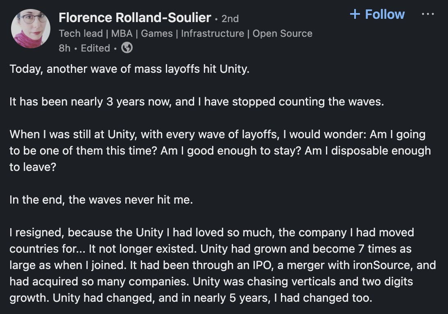Click "Open Source" in the author headline

click(282, 34)
